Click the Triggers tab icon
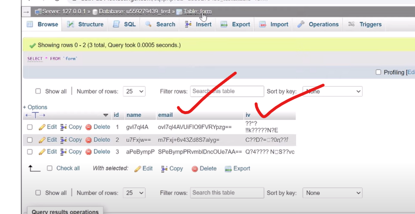This screenshot has height=214, width=415. 351,24
